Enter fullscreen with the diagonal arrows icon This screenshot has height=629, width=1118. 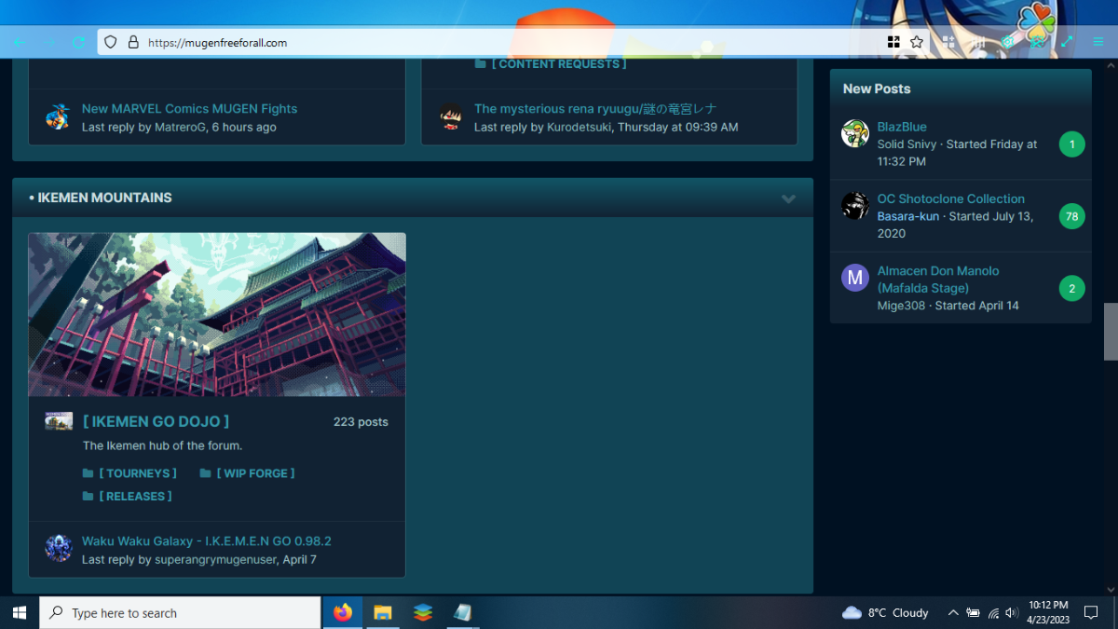pos(1068,42)
